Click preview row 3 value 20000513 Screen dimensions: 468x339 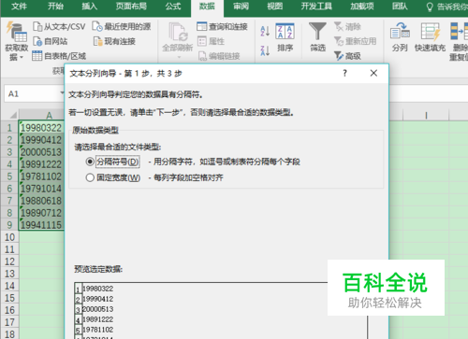[97, 309]
